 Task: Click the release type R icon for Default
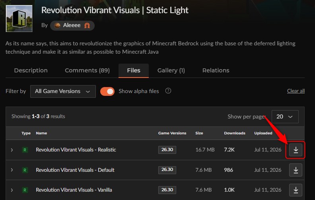pos(25,170)
